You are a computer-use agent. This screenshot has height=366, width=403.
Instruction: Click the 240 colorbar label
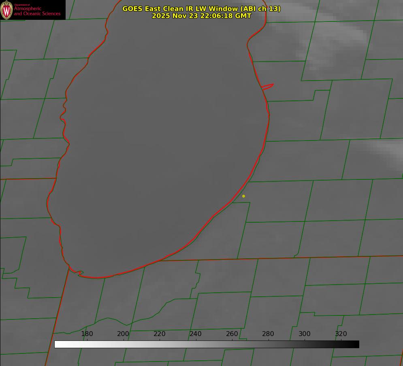point(196,334)
